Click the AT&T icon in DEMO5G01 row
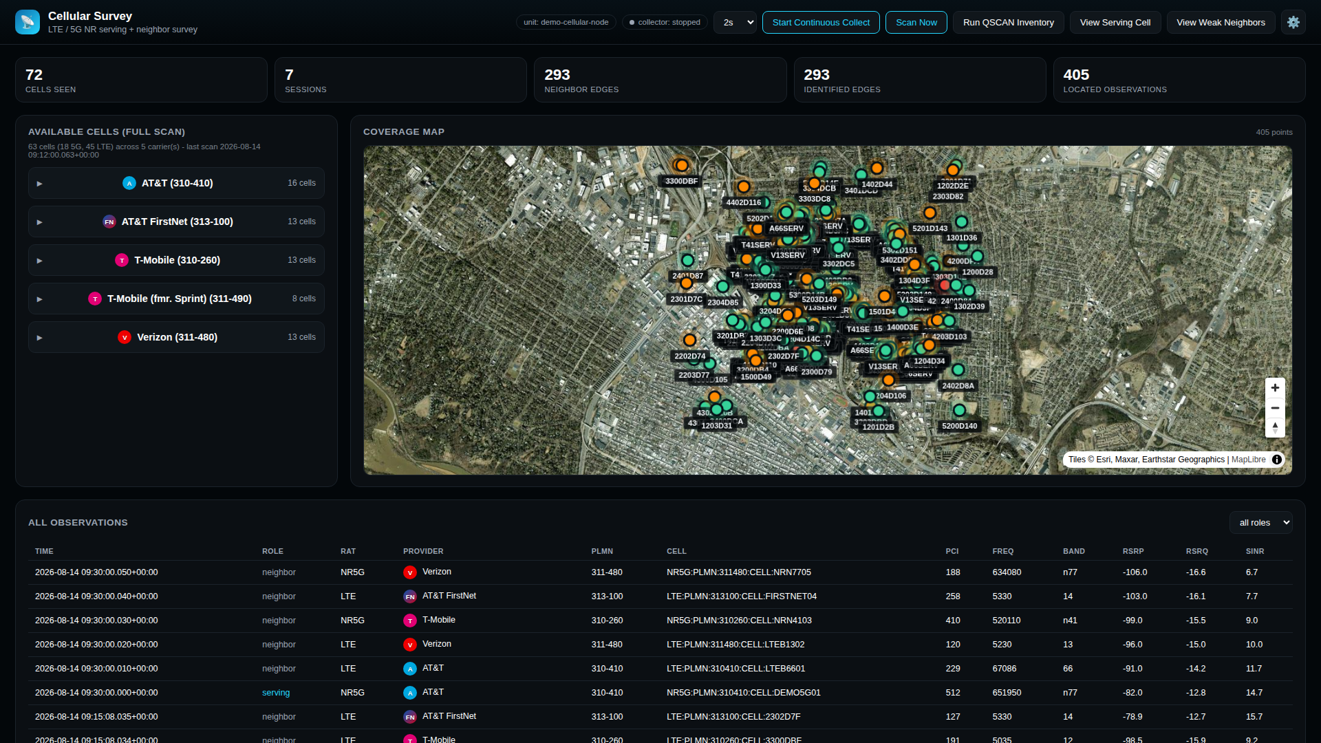Image resolution: width=1321 pixels, height=743 pixels. pos(410,693)
